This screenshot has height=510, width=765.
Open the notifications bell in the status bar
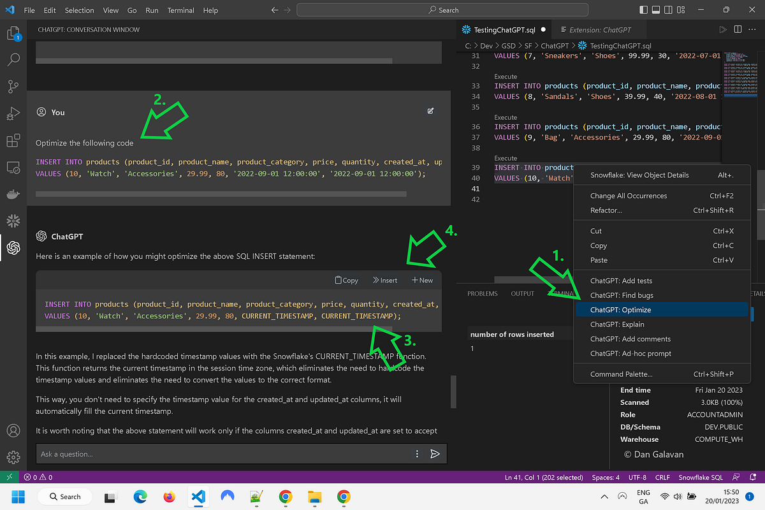[754, 477]
